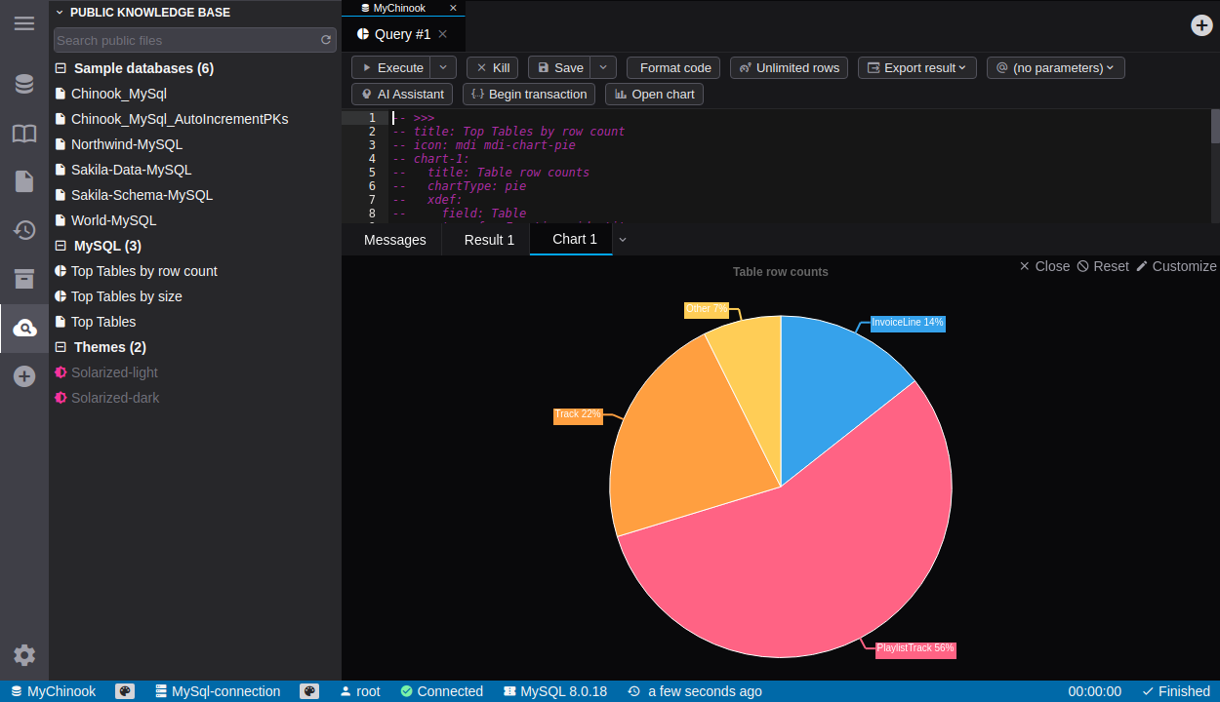Collapse the Sample databases group
The width and height of the screenshot is (1220, 702).
point(61,68)
